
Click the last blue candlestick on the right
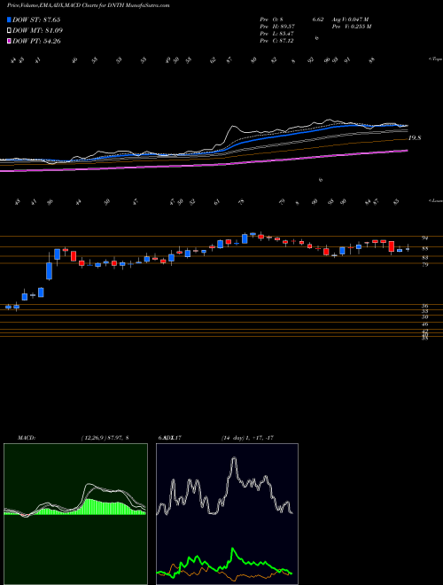pyautogui.click(x=408, y=249)
